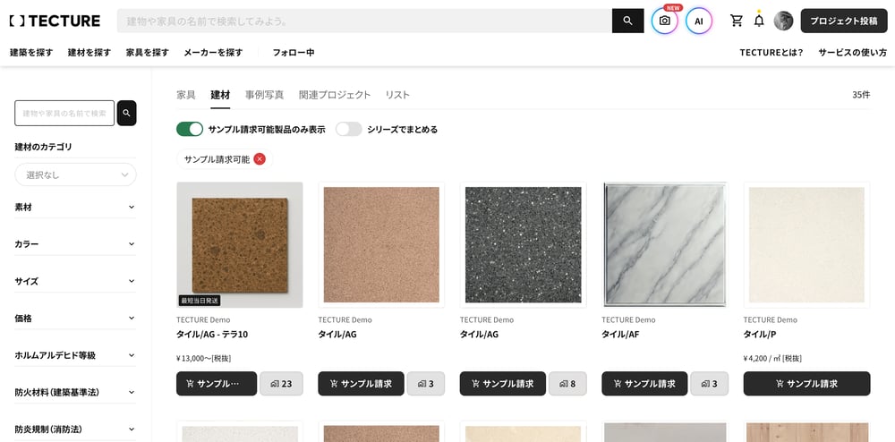Focus the header search field

click(x=365, y=21)
